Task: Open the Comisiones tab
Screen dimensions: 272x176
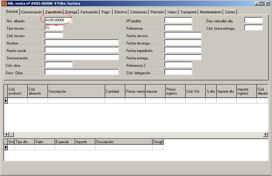Action: click(138, 12)
